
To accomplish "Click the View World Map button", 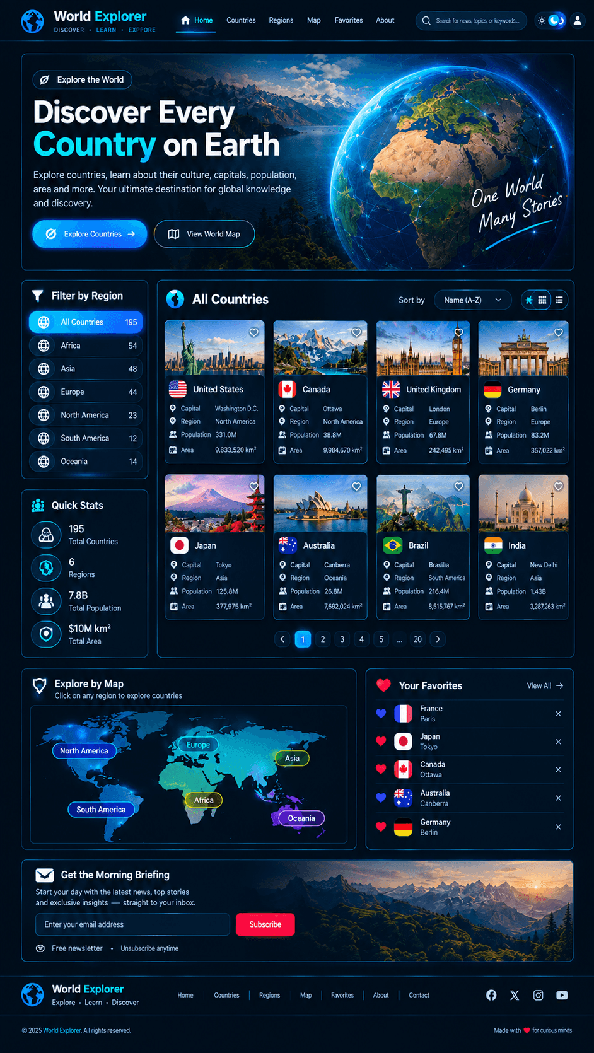I will click(x=204, y=234).
